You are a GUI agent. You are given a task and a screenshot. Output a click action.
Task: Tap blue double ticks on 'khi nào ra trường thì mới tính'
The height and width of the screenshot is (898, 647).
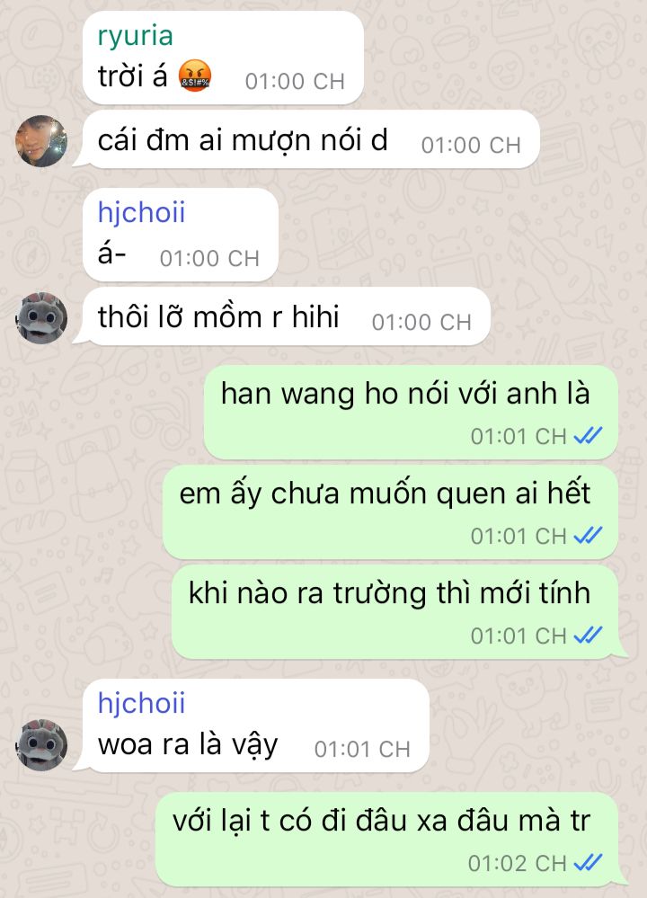pyautogui.click(x=588, y=636)
